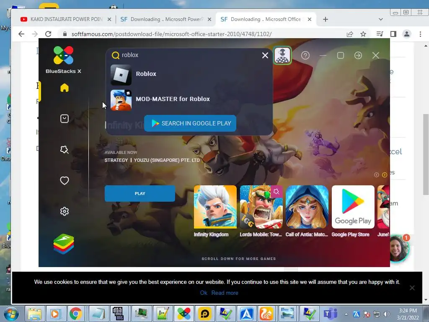Dismiss cookie banner with X
Image resolution: width=429 pixels, height=322 pixels.
point(412,288)
